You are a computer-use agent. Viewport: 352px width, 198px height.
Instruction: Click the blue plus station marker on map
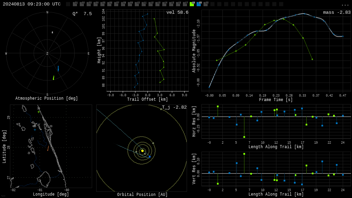pyautogui.click(x=35, y=130)
